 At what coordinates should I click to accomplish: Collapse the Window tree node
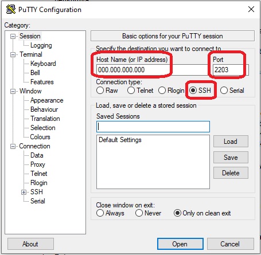(x=13, y=91)
